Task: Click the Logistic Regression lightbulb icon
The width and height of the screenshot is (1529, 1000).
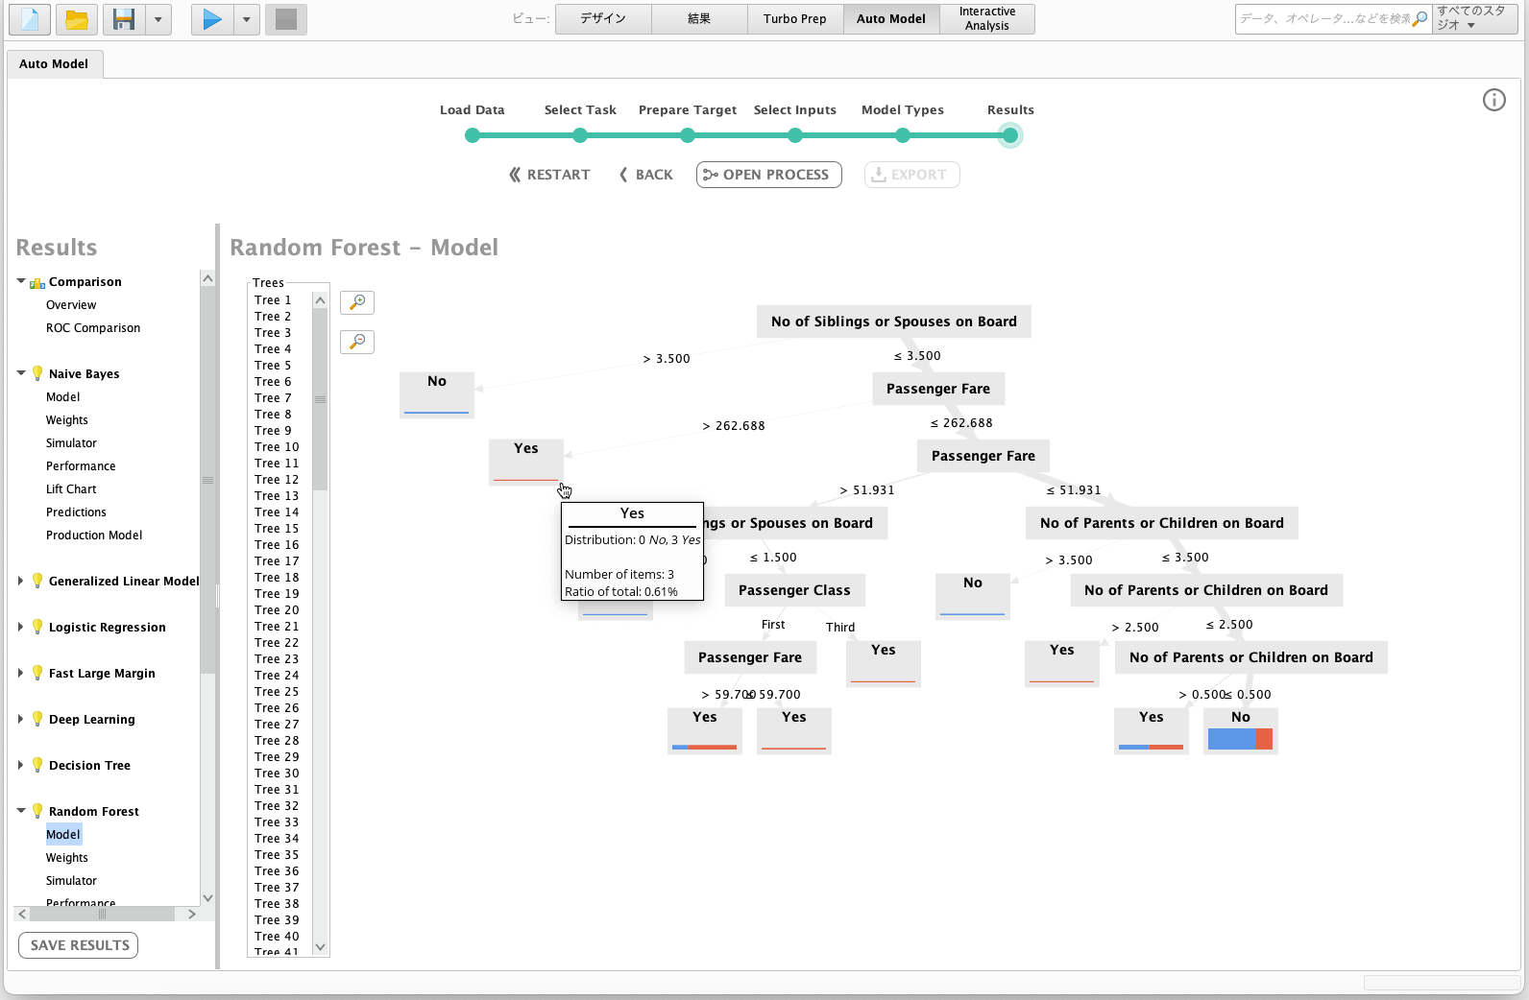Action: point(37,627)
